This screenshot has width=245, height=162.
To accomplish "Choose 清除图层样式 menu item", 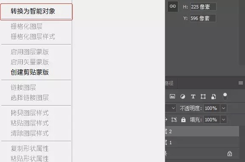I will point(30,133).
